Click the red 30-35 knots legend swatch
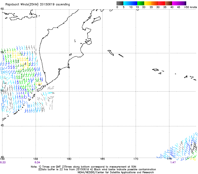The width and height of the screenshot is (198, 174). pyautogui.click(x=162, y=3)
